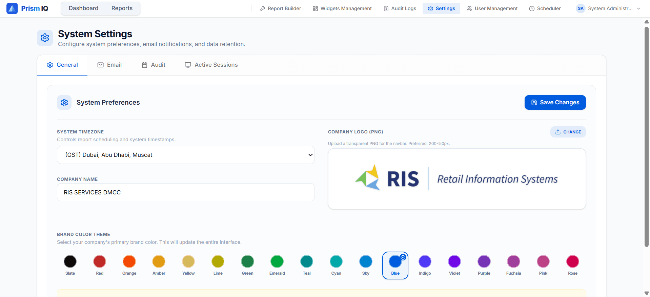This screenshot has width=650, height=297.
Task: Switch to the Email tab
Action: point(109,65)
